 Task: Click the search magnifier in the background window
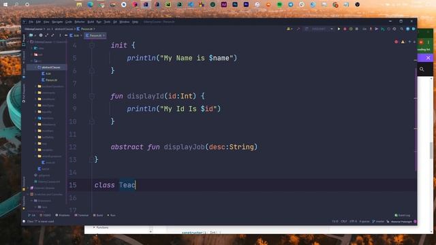pos(422,69)
